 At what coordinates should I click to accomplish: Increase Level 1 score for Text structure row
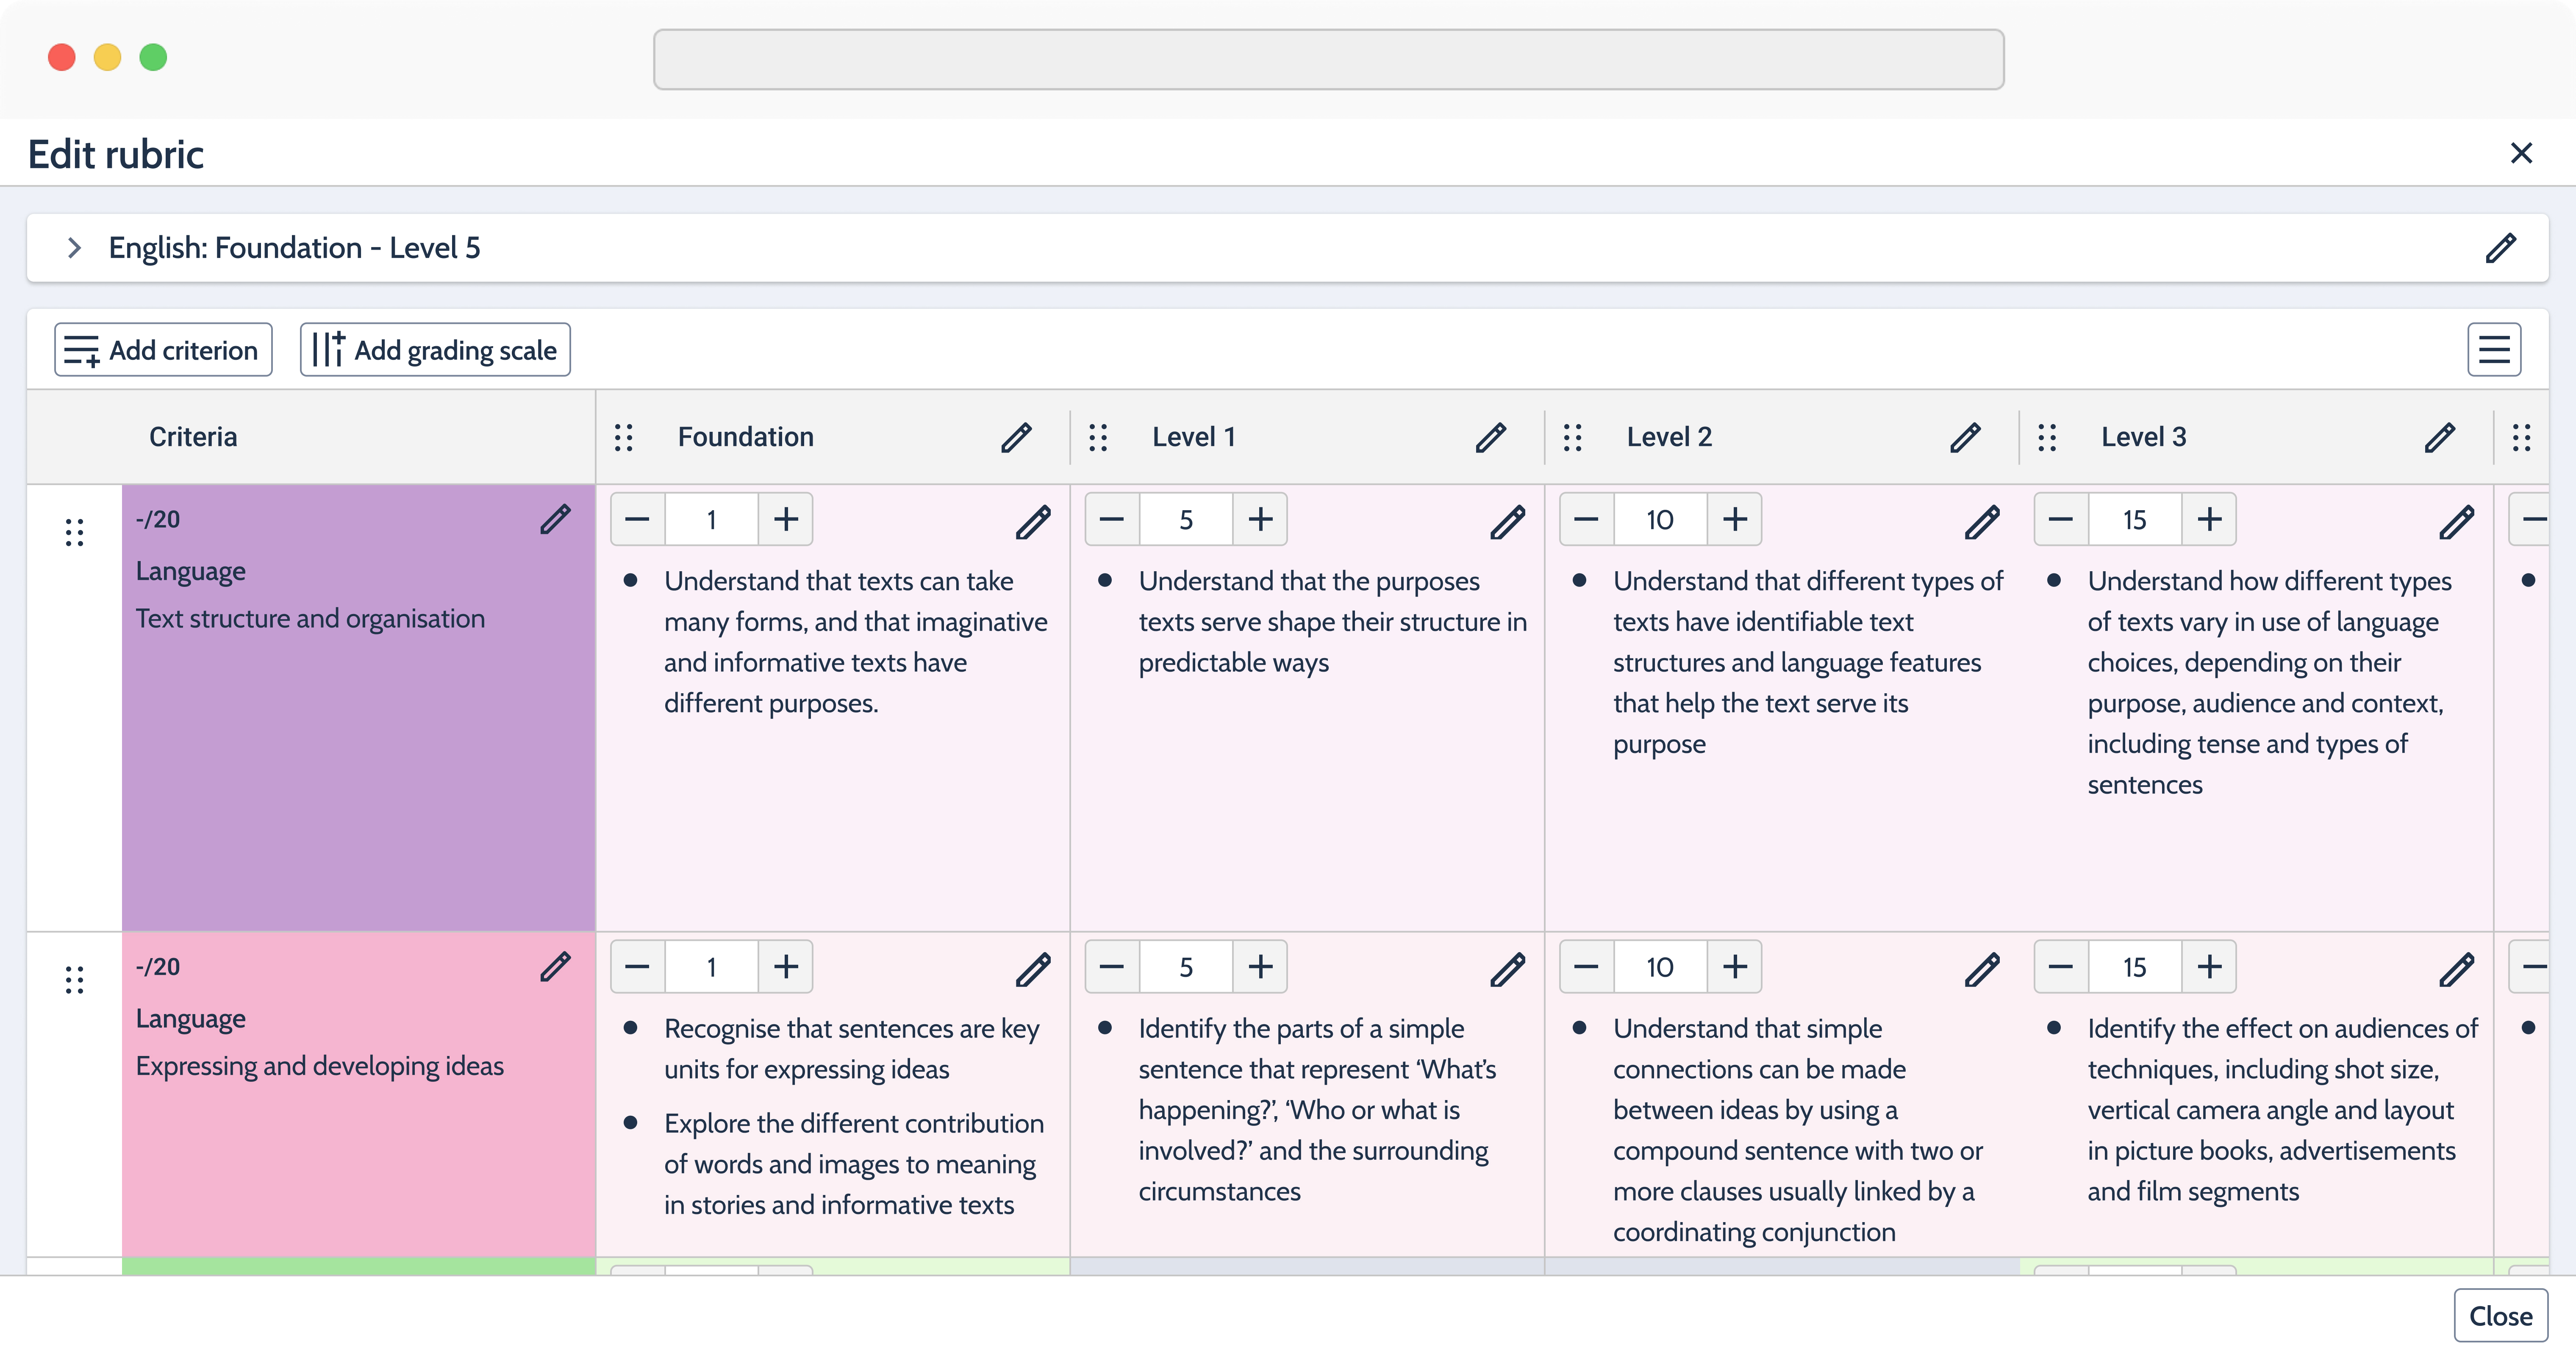click(x=1260, y=519)
